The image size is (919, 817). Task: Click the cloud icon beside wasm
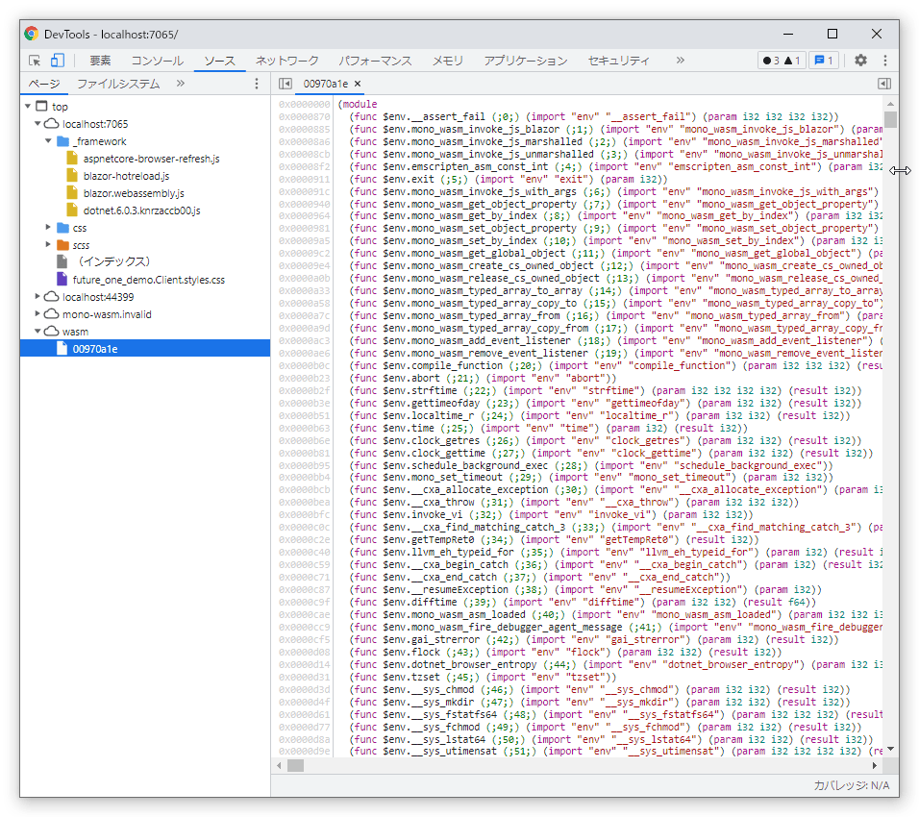coord(52,332)
